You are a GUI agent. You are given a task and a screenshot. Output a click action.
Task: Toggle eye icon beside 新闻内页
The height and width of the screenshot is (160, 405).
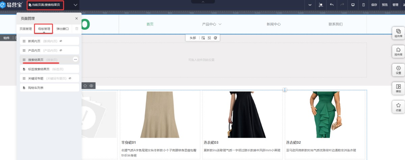[61, 41]
